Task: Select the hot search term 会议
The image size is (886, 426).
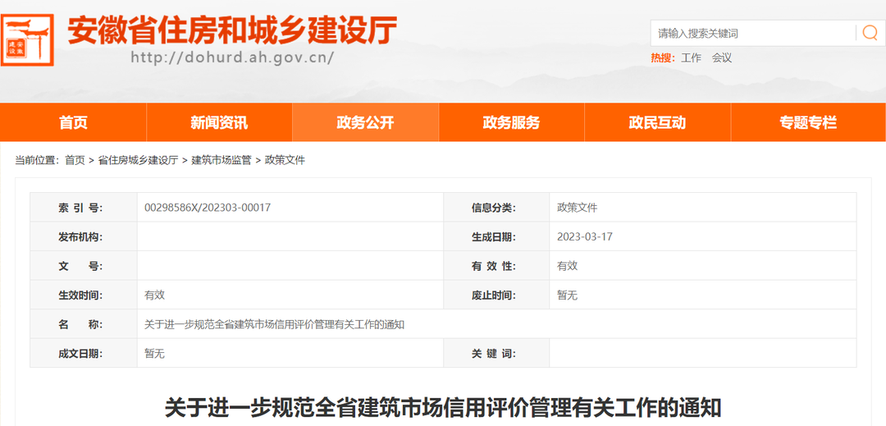Action: (722, 58)
